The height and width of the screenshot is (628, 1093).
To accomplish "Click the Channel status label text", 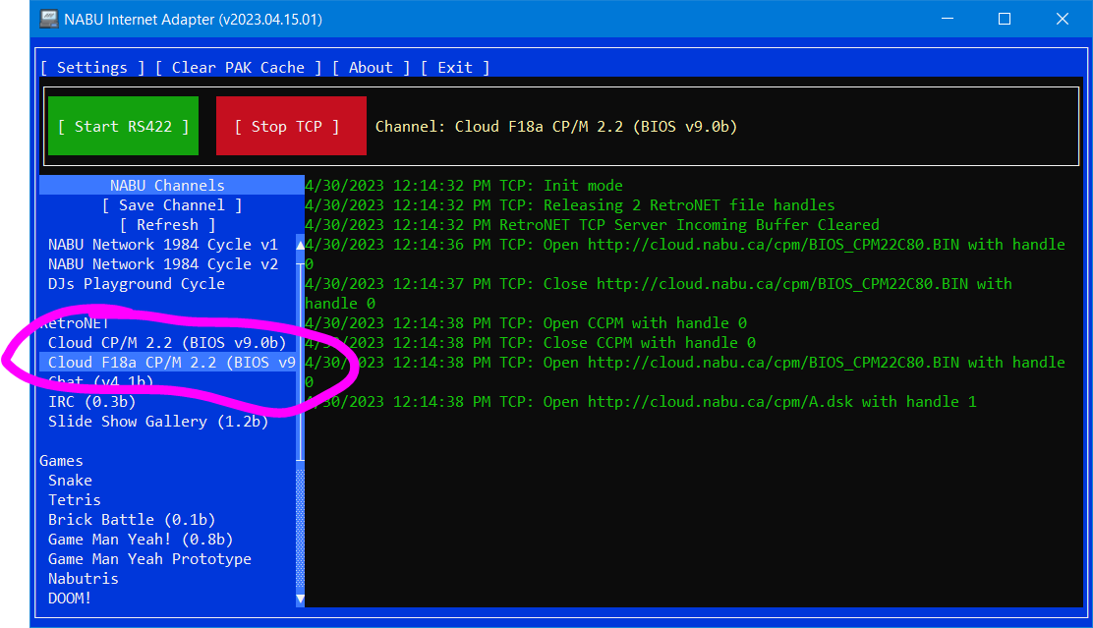I will (x=555, y=126).
